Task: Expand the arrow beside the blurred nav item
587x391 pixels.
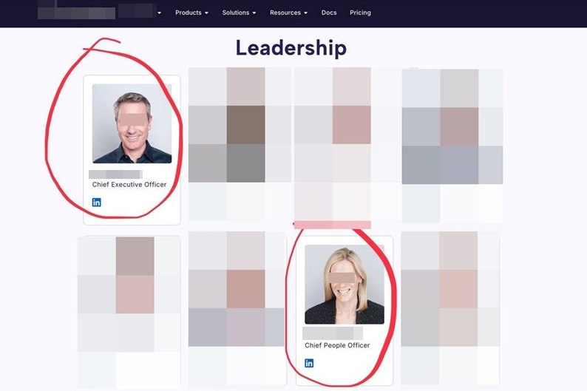Action: tap(160, 13)
